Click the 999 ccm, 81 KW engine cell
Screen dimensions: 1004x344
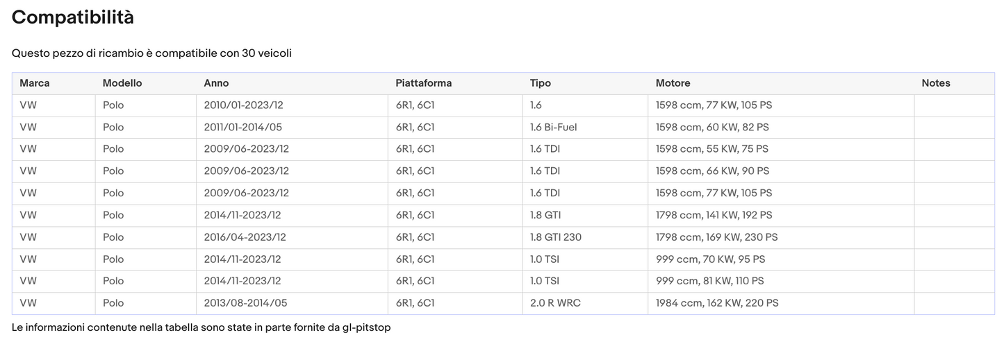(x=709, y=281)
